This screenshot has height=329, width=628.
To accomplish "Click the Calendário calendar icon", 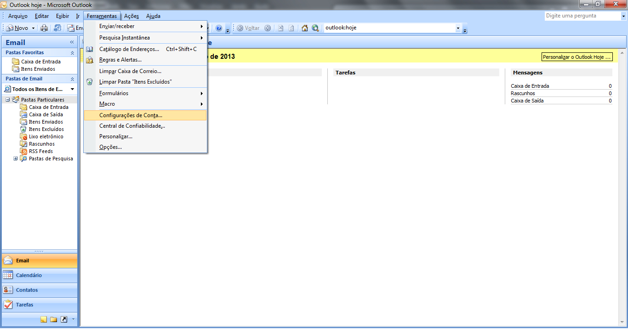I will (8, 275).
